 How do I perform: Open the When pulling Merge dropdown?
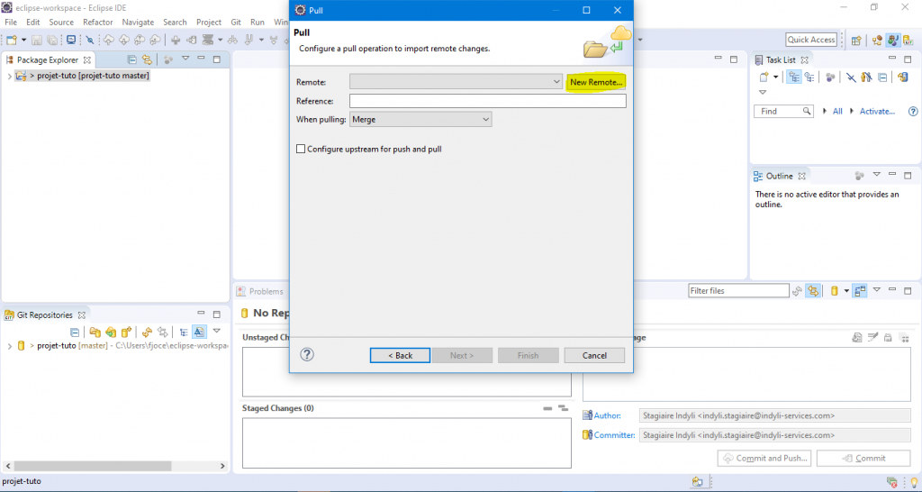[x=420, y=120]
